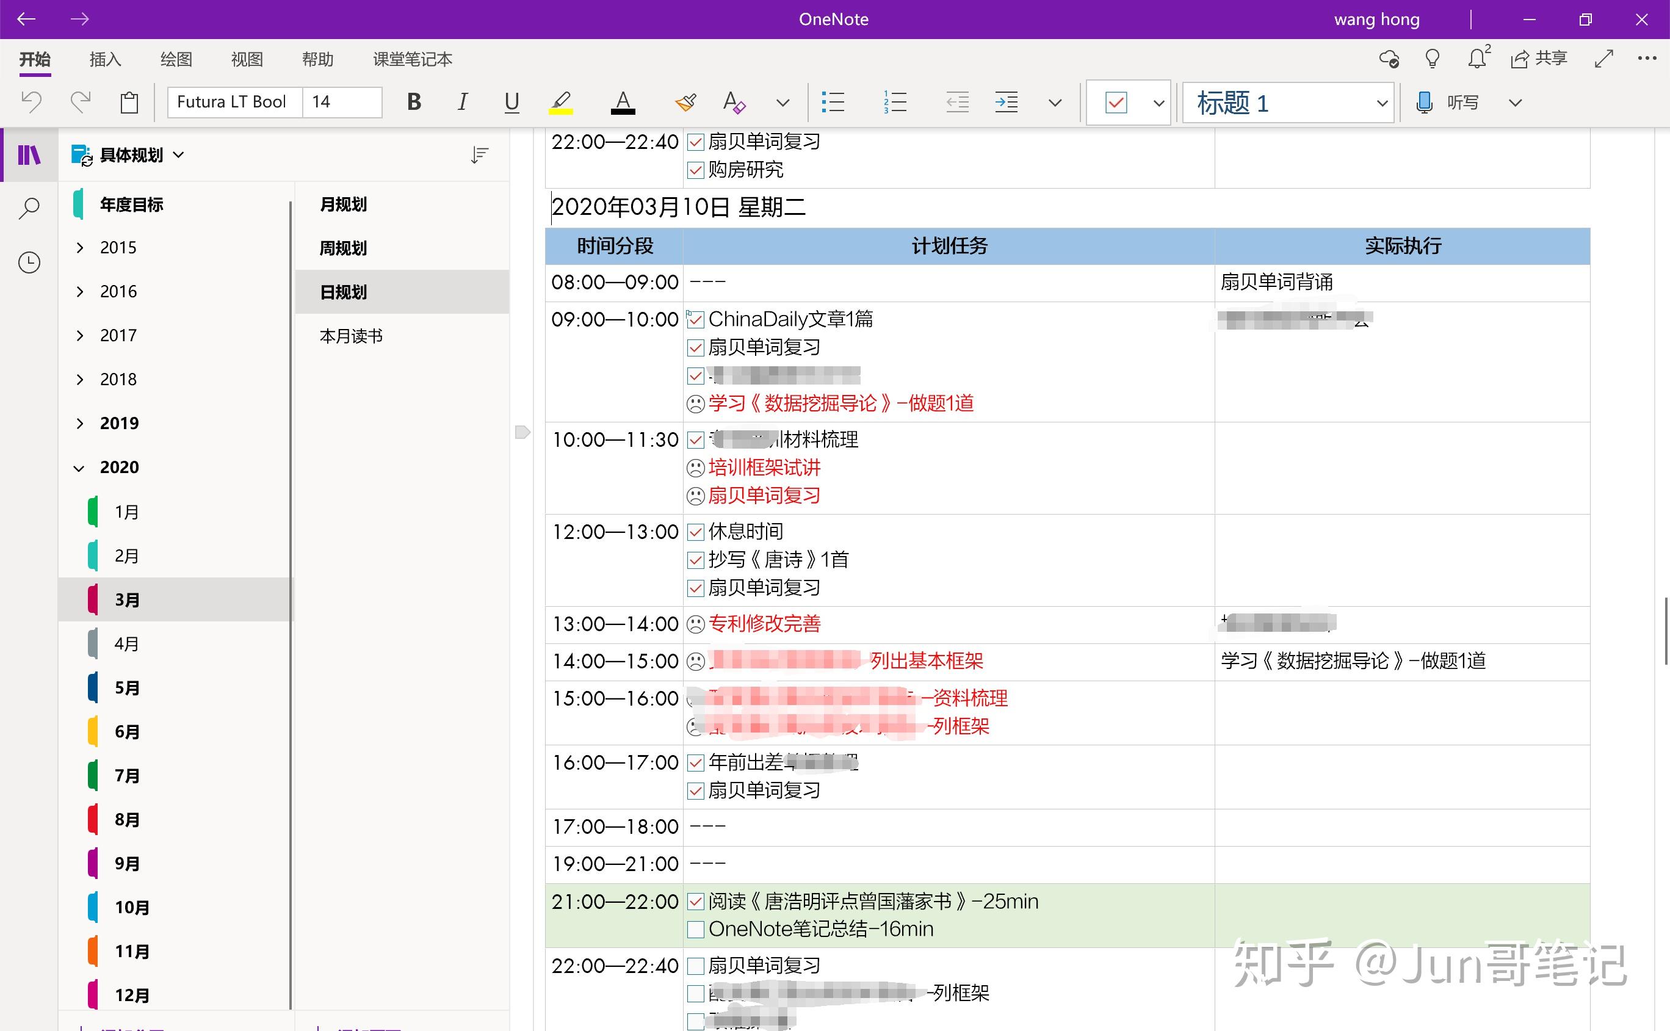View recent notes via the clock icon

(x=29, y=262)
